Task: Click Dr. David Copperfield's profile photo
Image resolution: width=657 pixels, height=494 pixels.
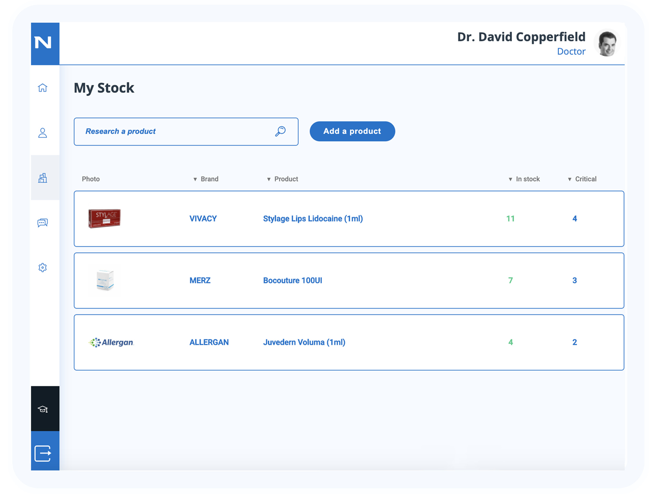Action: (x=607, y=44)
